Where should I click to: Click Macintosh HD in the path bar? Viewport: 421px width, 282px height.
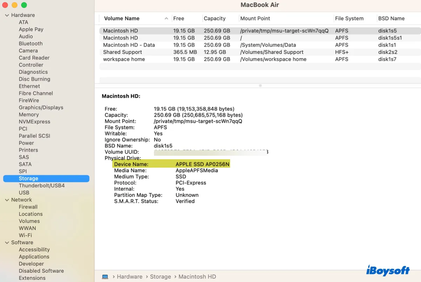[x=197, y=277]
